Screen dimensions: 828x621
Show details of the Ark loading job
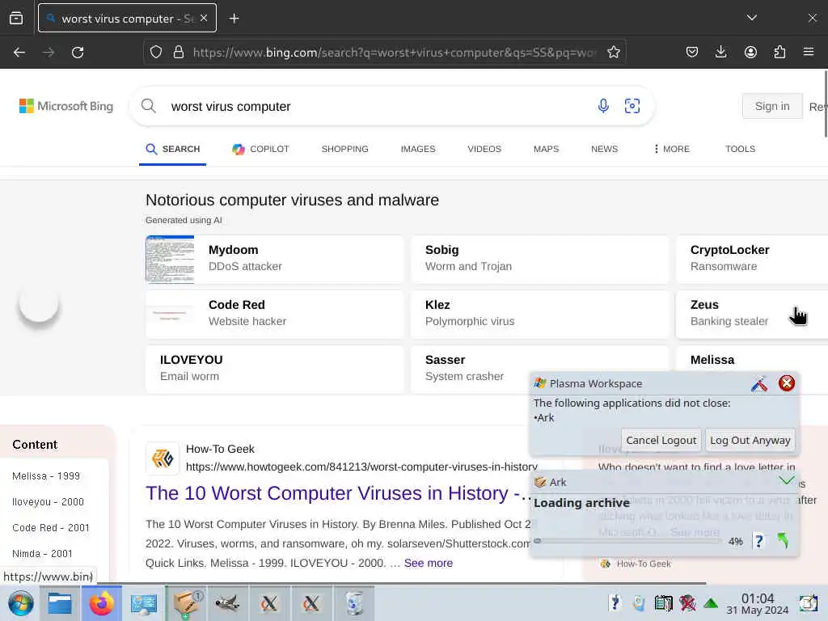click(758, 541)
